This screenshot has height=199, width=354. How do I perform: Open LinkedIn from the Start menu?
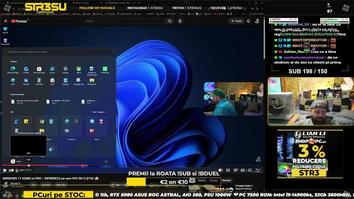[26, 82]
